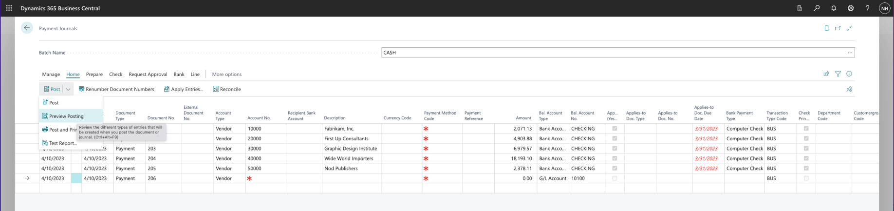Open the notifications bell icon
Viewport: 894px width, 211px height.
(834, 8)
